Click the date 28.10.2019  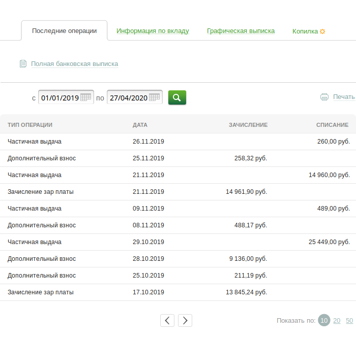(149, 259)
